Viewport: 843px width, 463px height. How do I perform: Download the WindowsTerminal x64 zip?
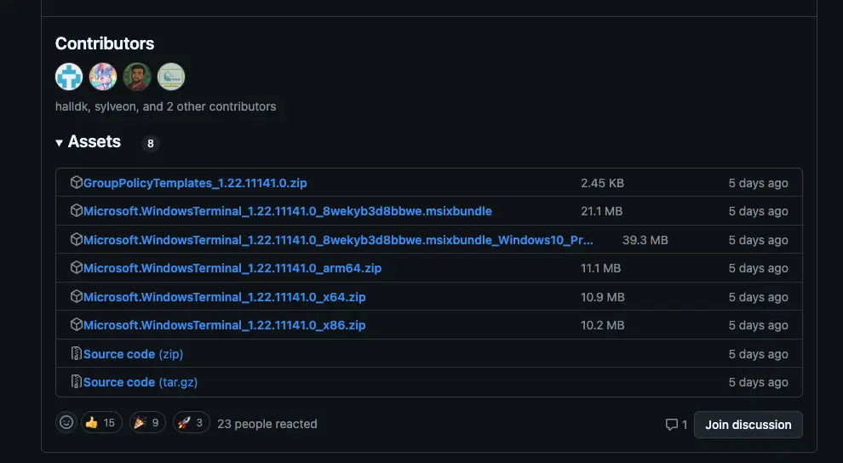225,297
